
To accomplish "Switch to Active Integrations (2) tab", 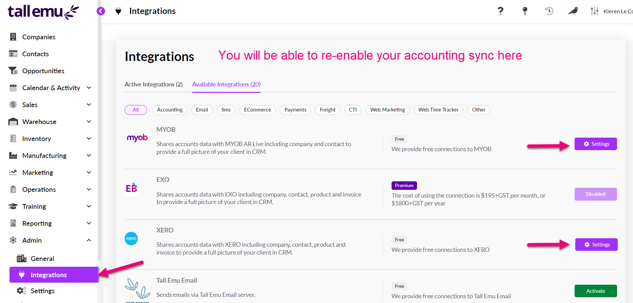I will coord(153,84).
